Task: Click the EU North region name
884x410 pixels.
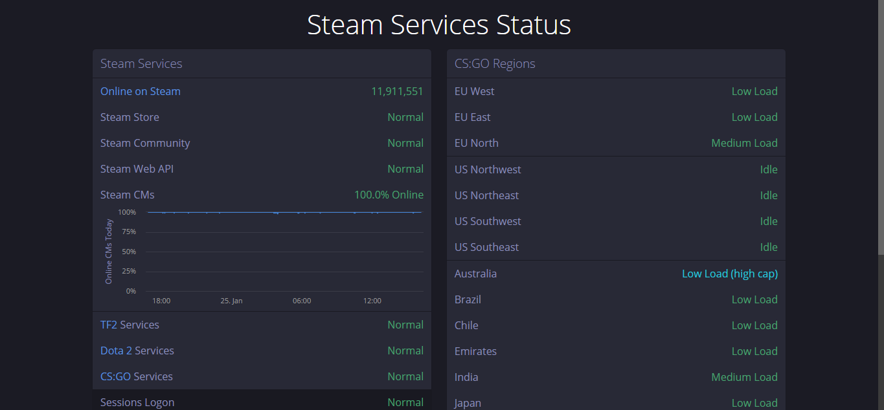Action: (x=477, y=143)
